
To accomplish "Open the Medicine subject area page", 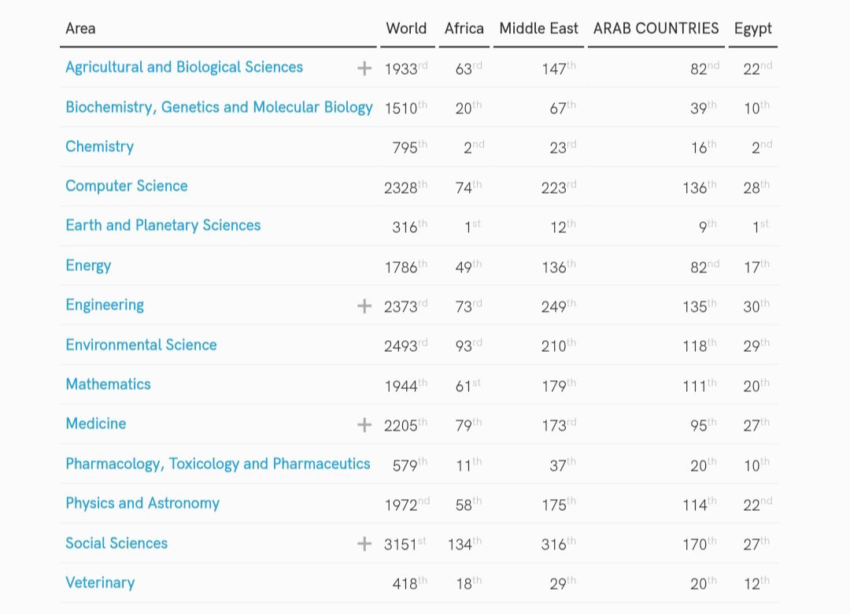I will pyautogui.click(x=95, y=424).
